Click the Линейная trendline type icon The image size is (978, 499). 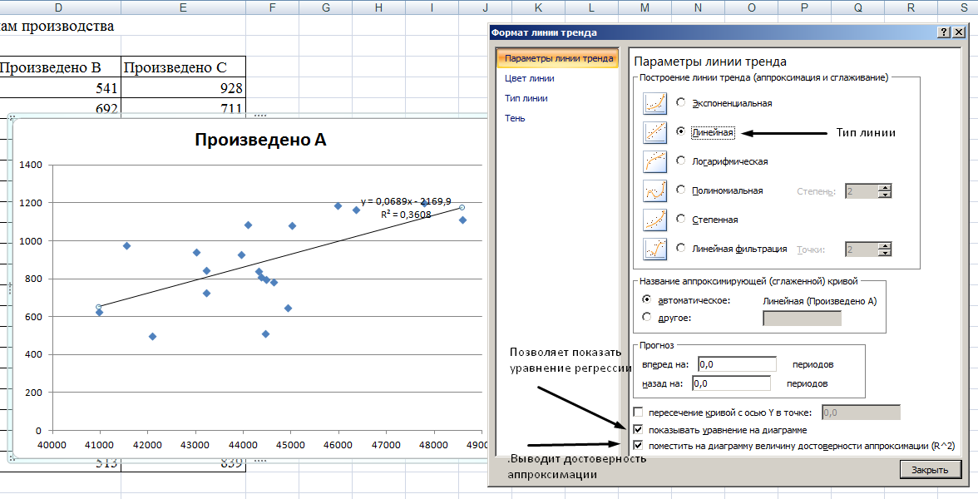pos(655,132)
